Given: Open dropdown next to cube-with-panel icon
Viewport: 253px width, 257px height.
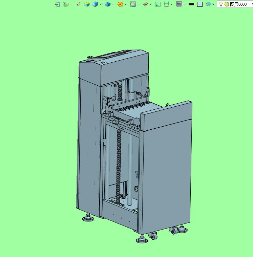Looking at the screenshot, I should [113, 4].
